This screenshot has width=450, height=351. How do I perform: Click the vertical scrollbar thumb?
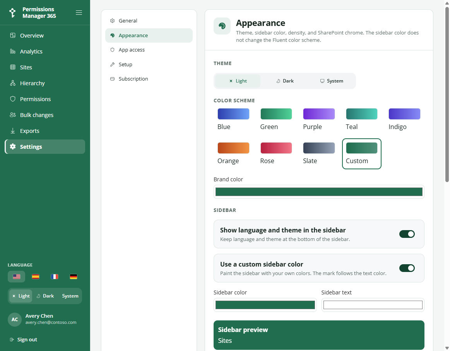tap(447, 94)
